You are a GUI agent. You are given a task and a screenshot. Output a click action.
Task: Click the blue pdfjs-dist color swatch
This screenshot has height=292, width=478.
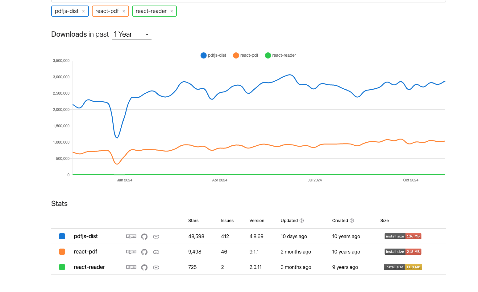tap(62, 236)
